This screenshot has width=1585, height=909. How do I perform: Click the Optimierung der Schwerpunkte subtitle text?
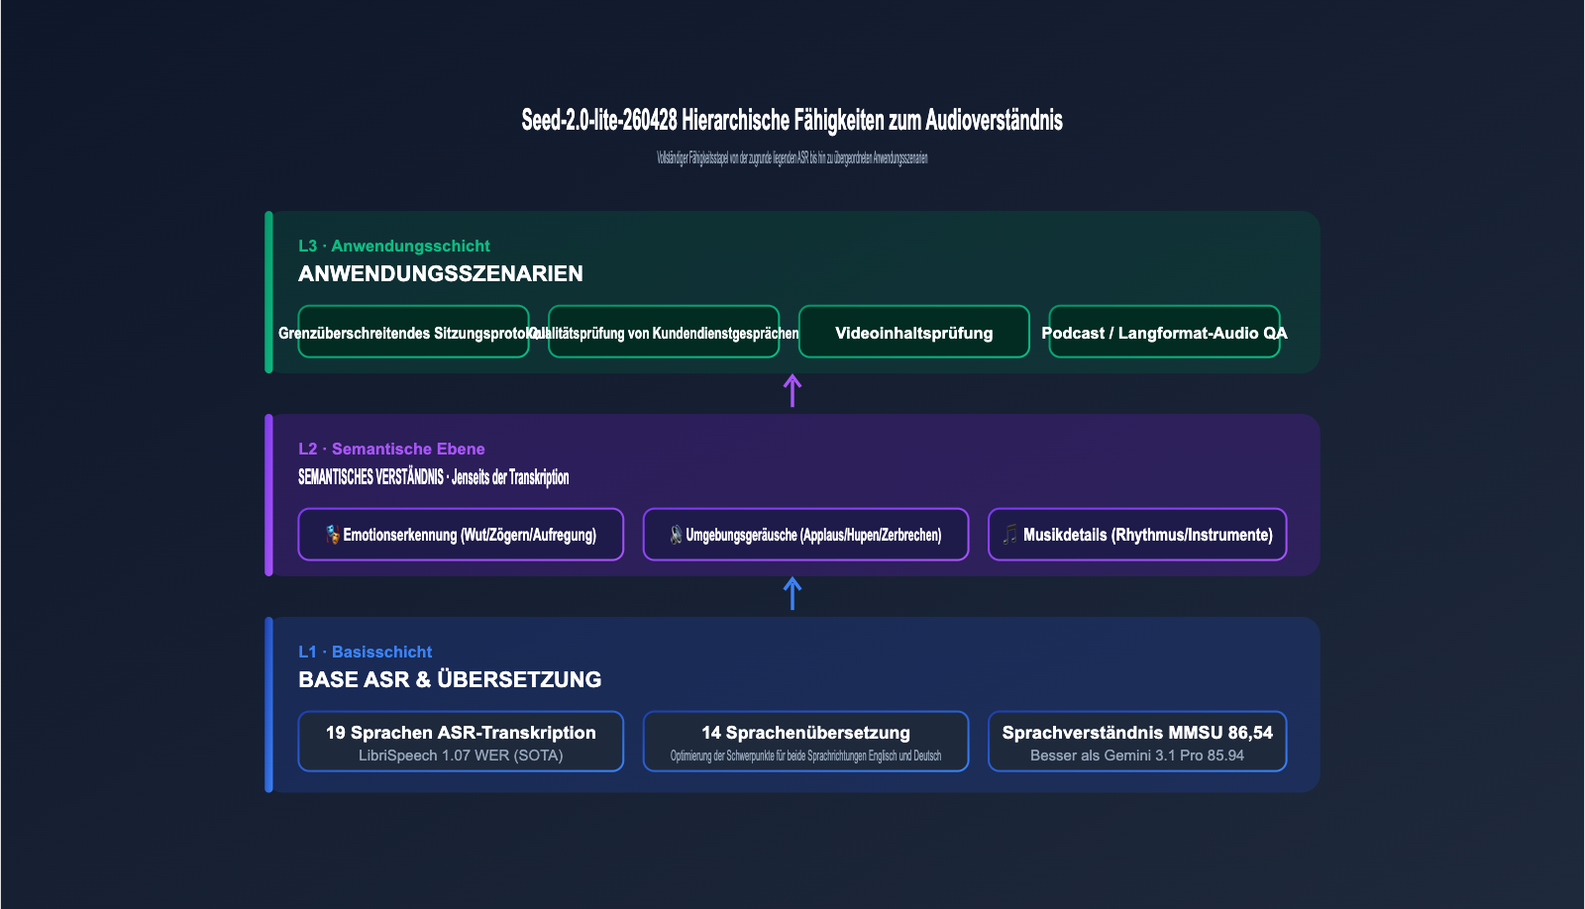coord(805,756)
